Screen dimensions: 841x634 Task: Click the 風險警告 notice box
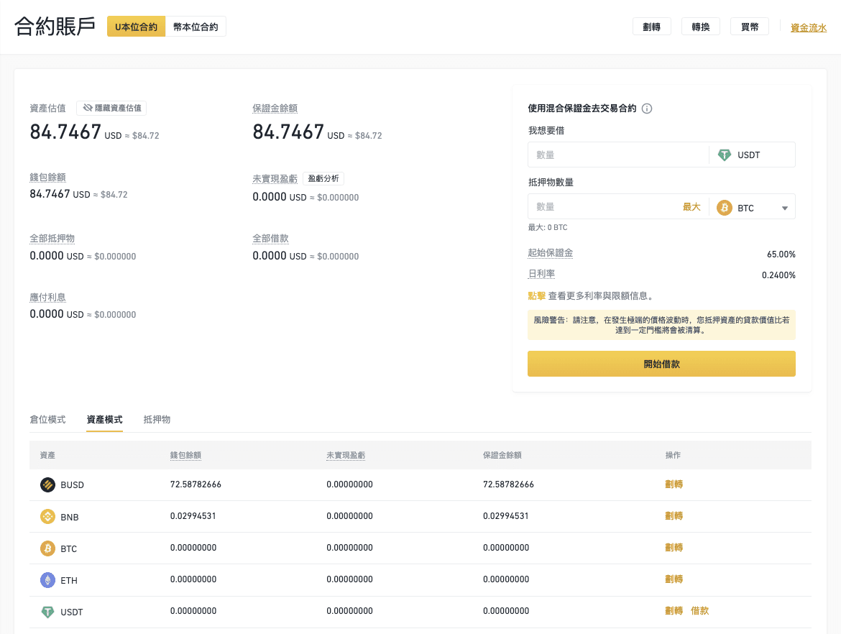(661, 325)
